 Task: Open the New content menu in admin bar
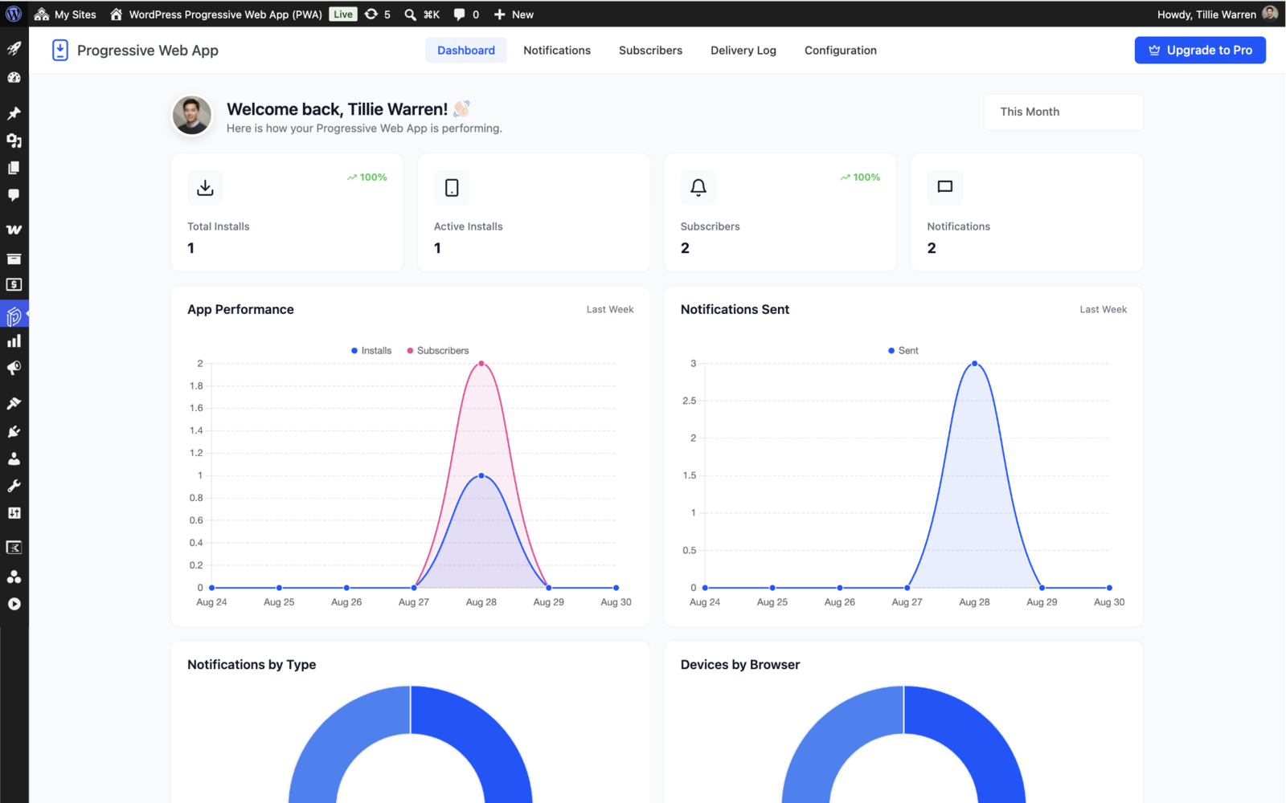[x=514, y=14]
